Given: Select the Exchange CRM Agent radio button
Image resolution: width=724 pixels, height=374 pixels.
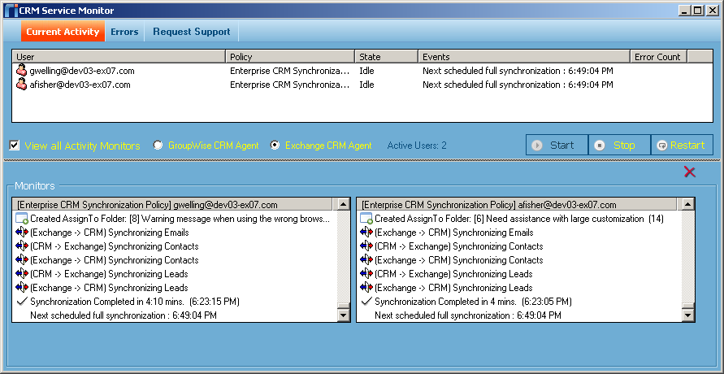Looking at the screenshot, I should (275, 146).
